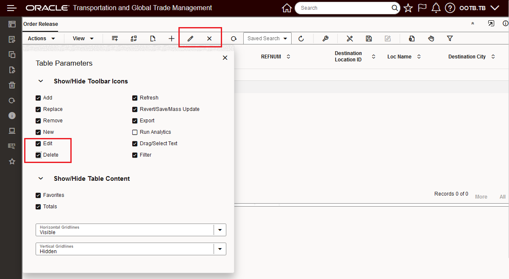Viewport: 509px width, 279px height.
Task: Collapse the Show/Hide Toolbar Icons section
Action: coord(41,81)
